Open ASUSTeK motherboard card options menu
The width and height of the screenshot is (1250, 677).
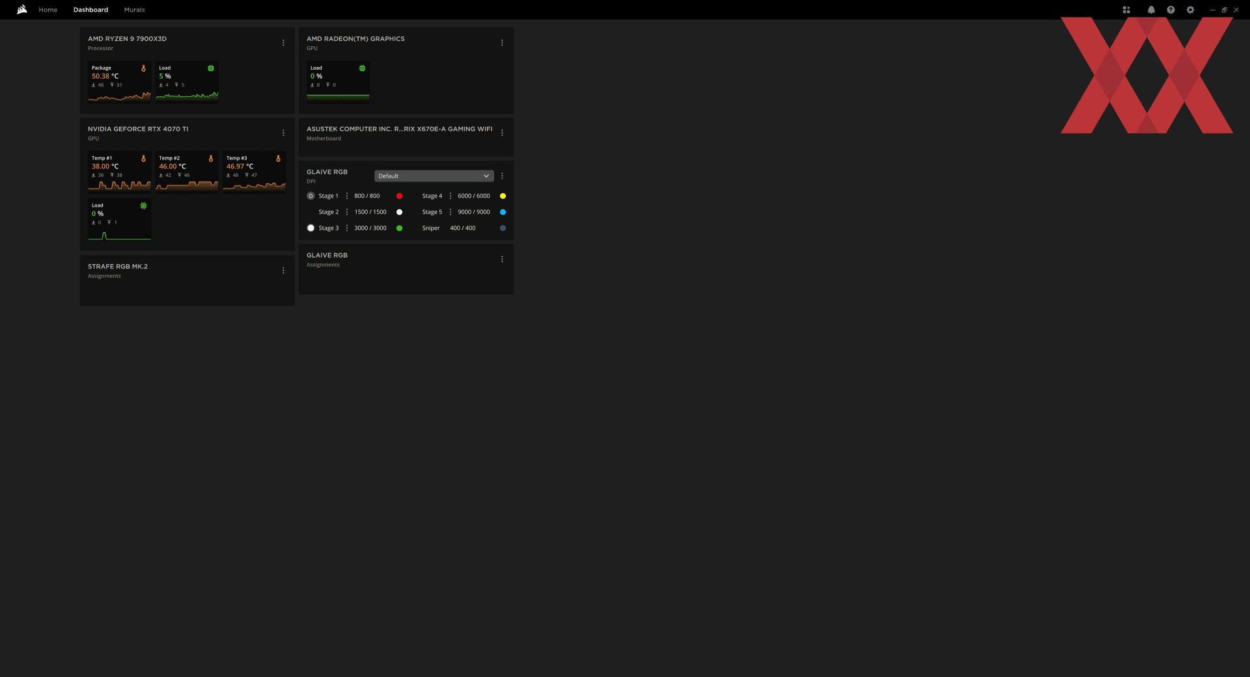pos(502,133)
